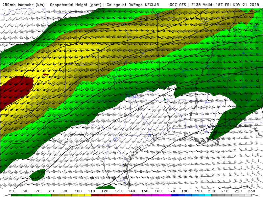Viewport: 263px width, 197px height.
Task: Click the tiny dark red patch above the jet core
Action: [x=46, y=75]
